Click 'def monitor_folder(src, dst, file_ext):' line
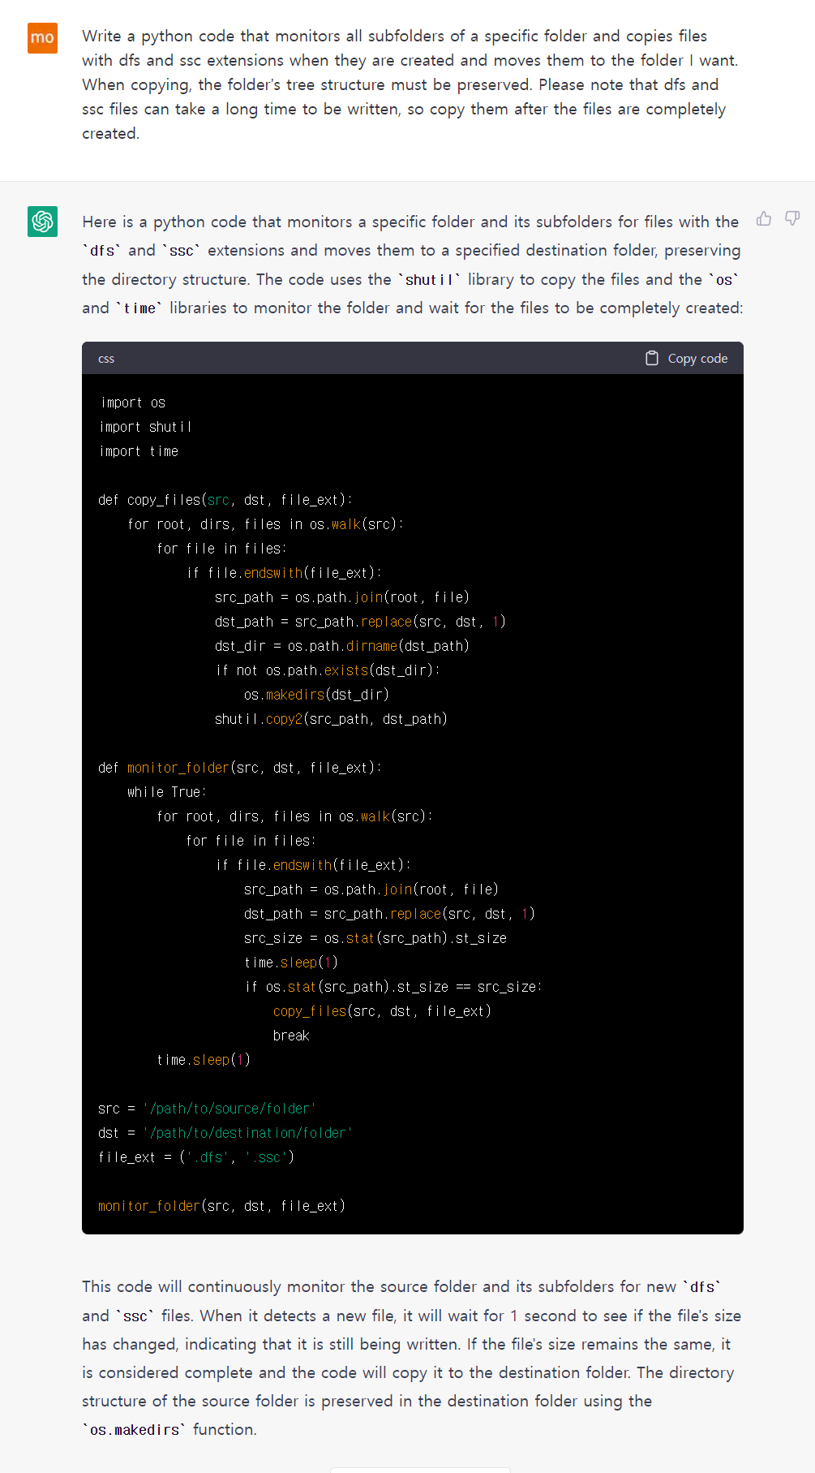This screenshot has height=1473, width=815. (x=240, y=768)
